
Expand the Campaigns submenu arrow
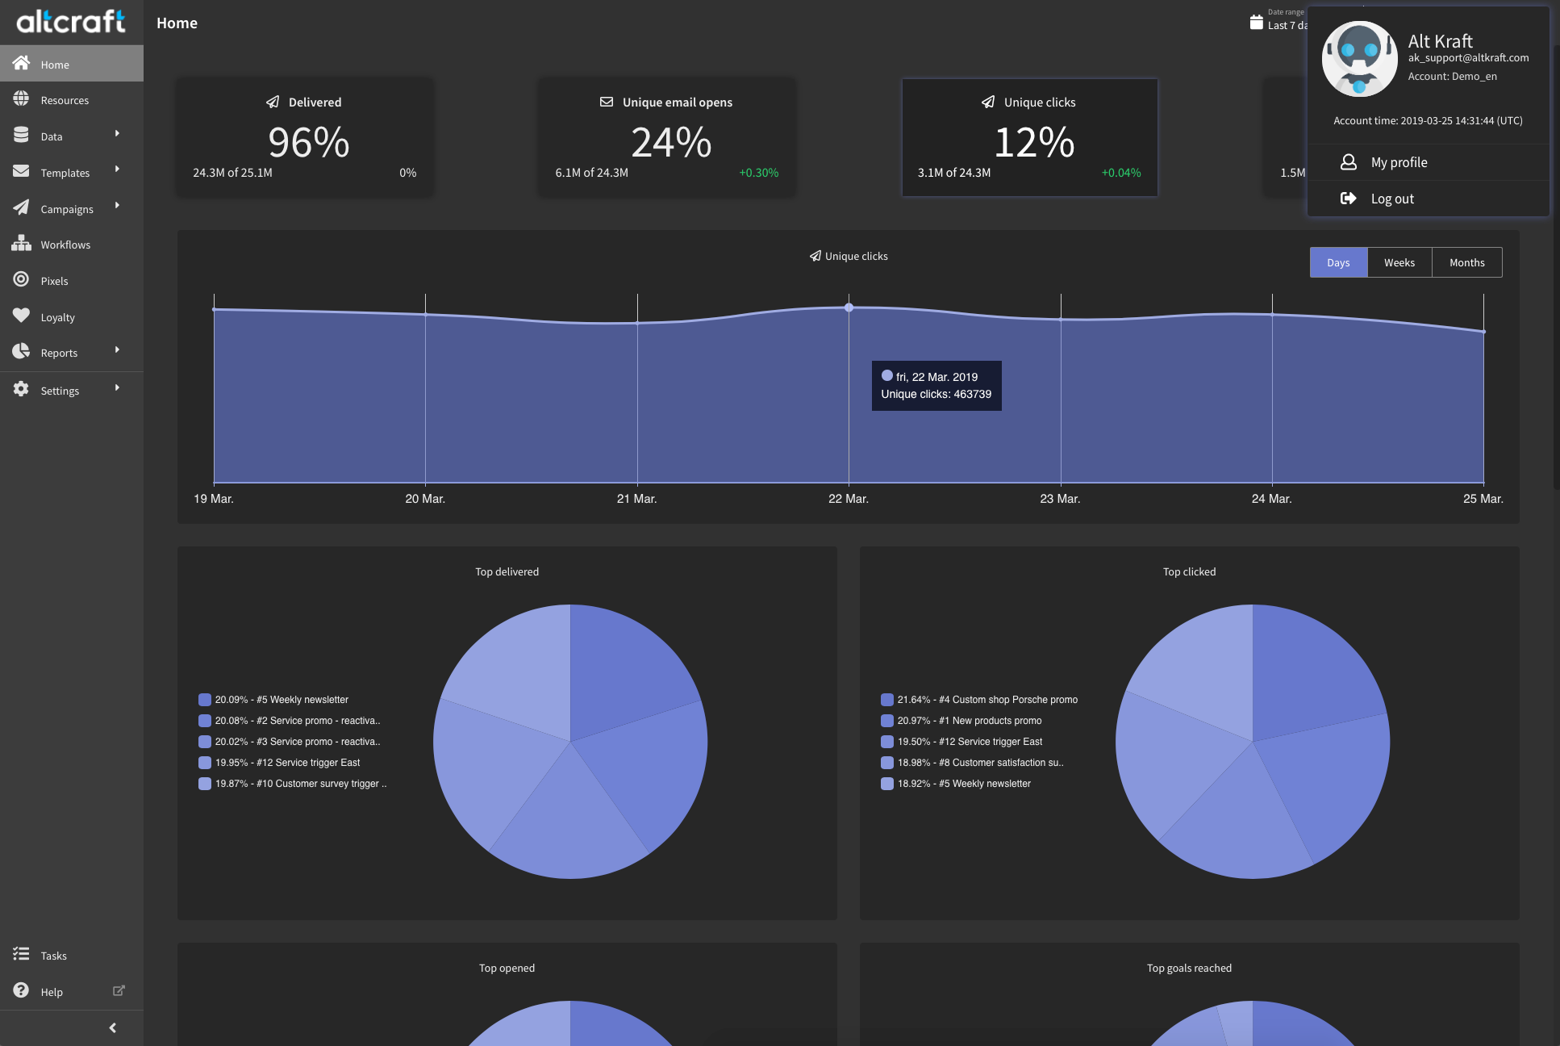[x=118, y=206]
